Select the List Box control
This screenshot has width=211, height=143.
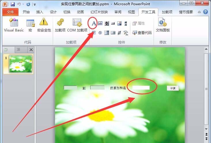coord(113,33)
